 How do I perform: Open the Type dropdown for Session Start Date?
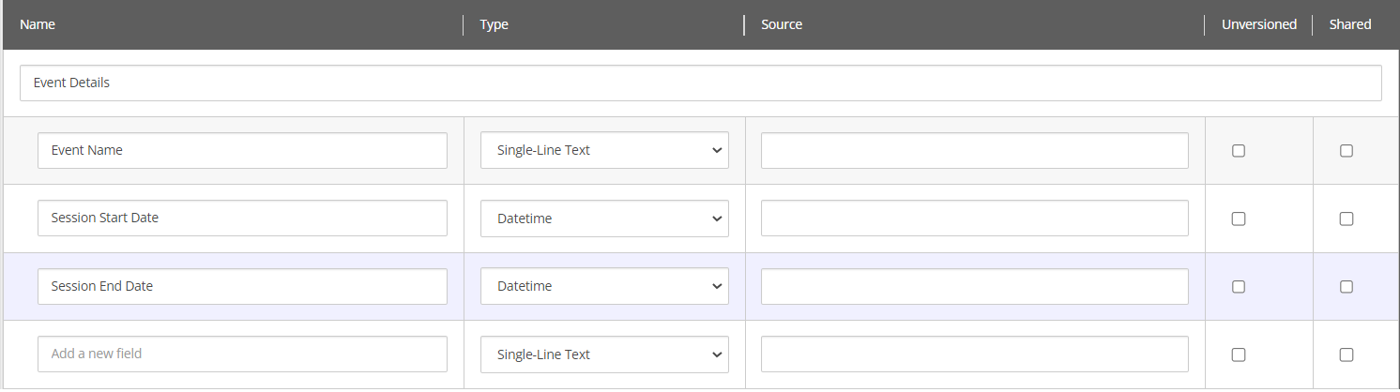click(604, 219)
